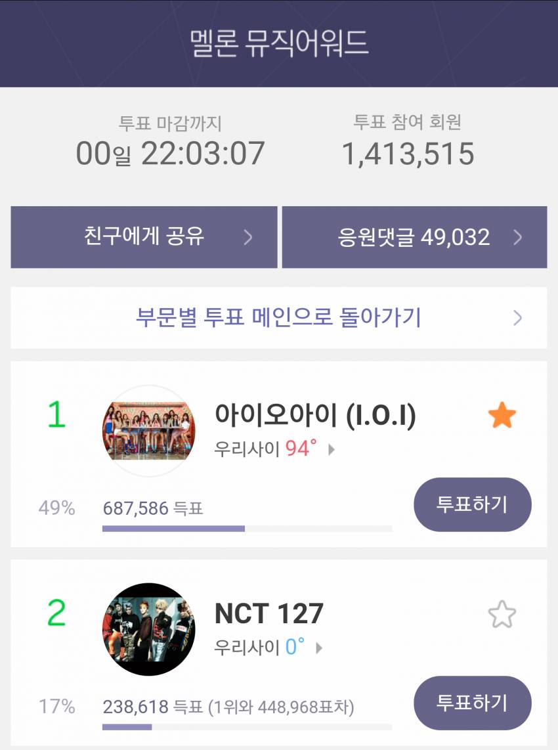
Task: Favorite NCT 127 with the empty star
Action: (502, 615)
